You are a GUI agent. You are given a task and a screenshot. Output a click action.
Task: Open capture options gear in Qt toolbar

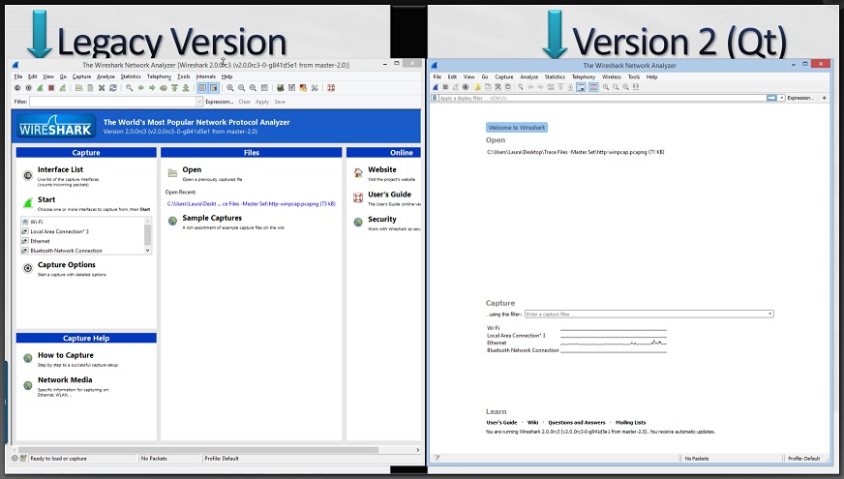(466, 87)
